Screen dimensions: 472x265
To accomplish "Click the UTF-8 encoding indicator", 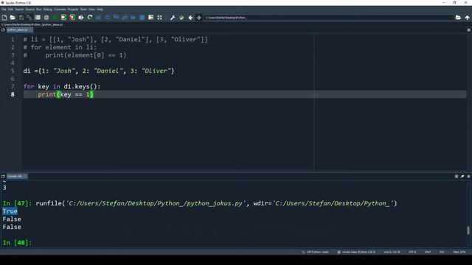I will pos(412,252).
